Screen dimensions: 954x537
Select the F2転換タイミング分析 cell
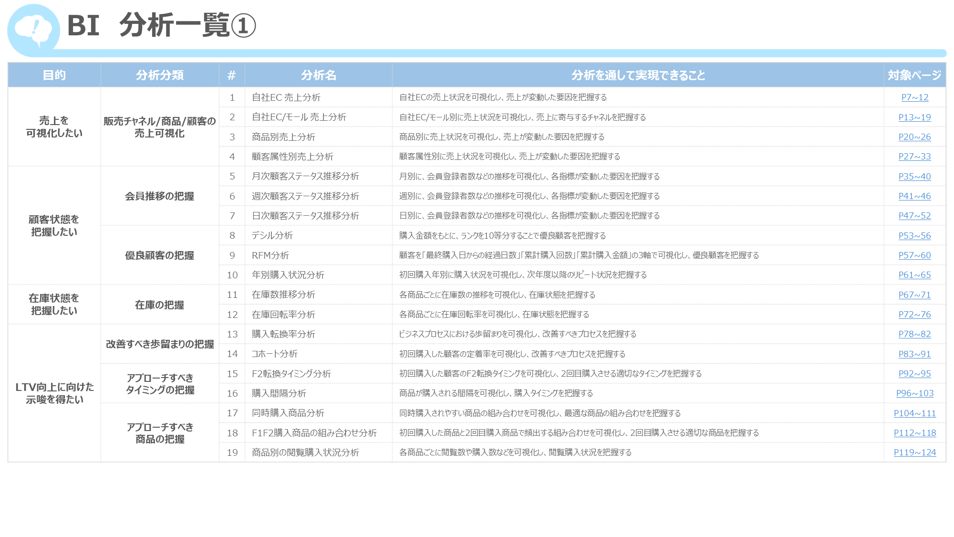319,374
